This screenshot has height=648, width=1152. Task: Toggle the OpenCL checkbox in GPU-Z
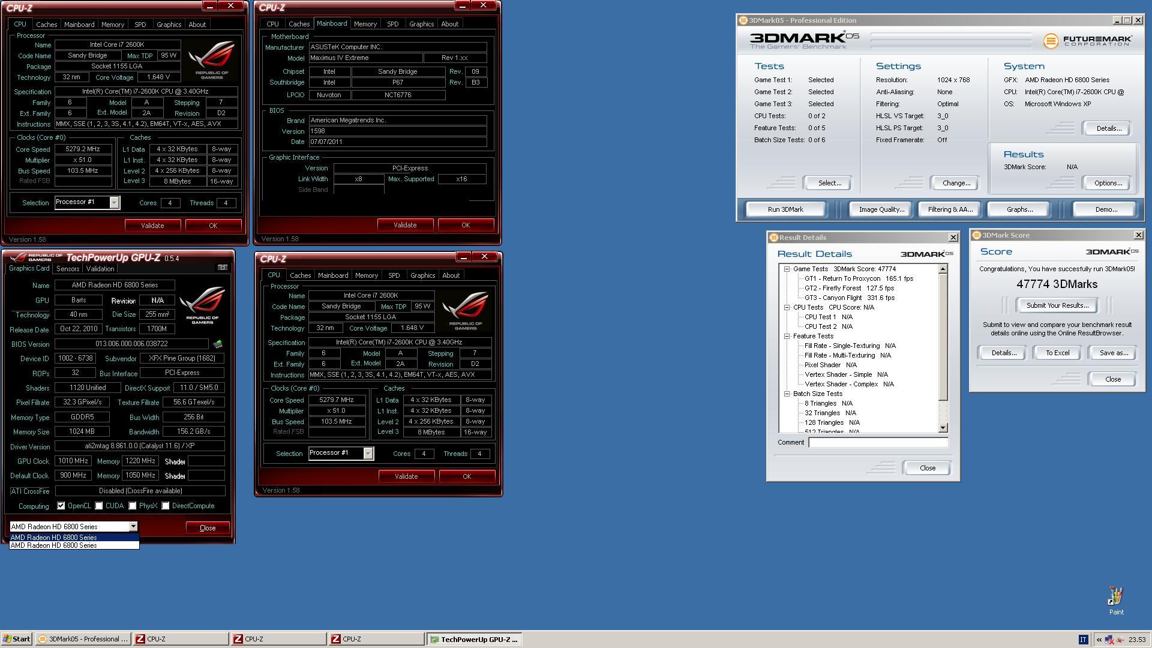(x=61, y=506)
